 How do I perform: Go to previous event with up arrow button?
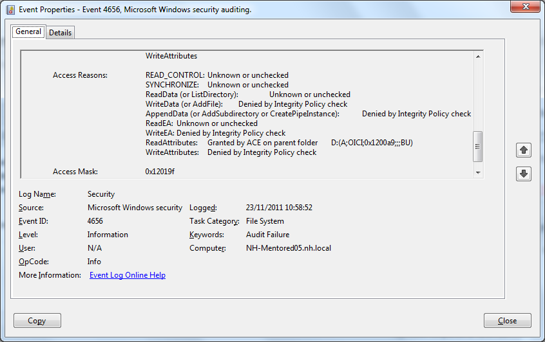tap(524, 150)
